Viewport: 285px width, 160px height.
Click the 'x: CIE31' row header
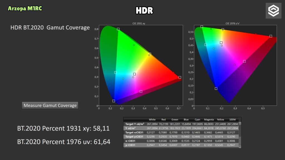pyautogui.click(x=130, y=141)
